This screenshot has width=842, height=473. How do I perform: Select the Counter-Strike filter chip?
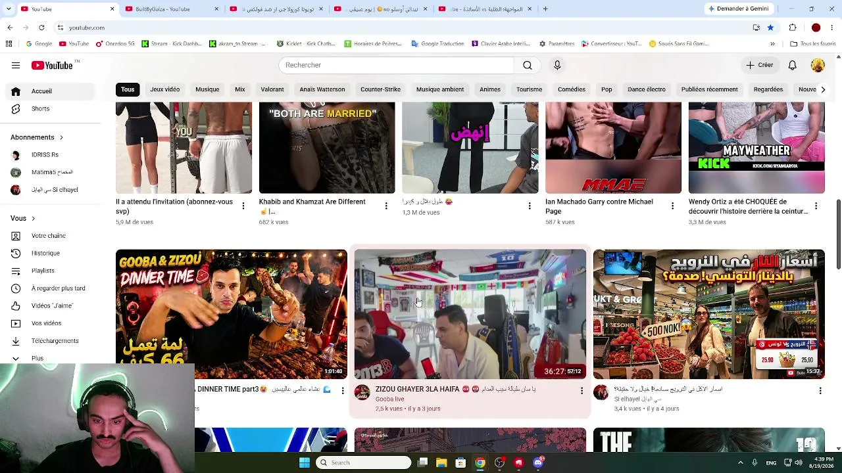380,89
